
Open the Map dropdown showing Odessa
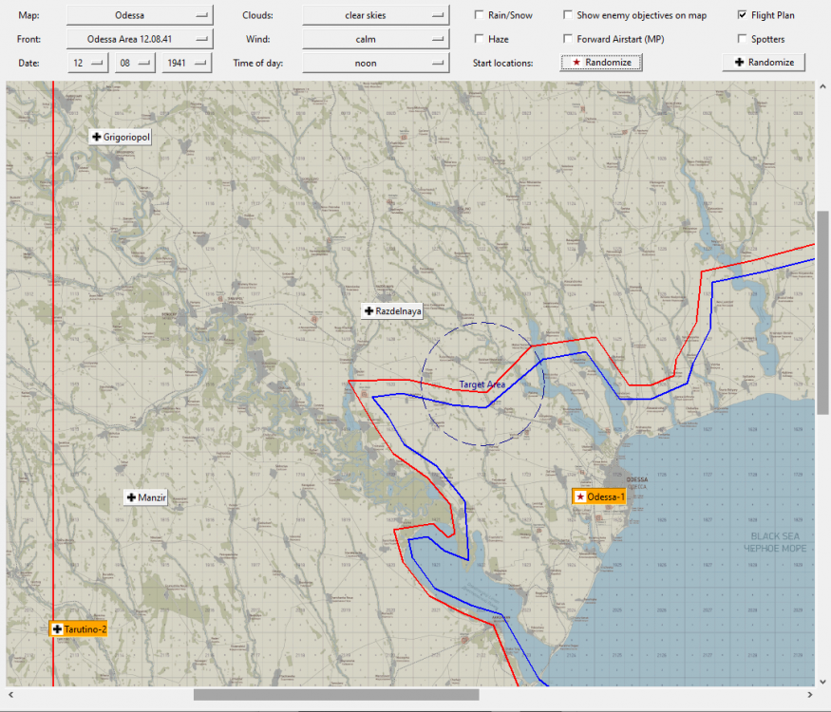pyautogui.click(x=140, y=16)
